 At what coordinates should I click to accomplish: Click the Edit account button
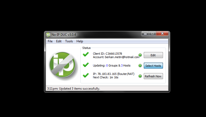[x=153, y=55]
